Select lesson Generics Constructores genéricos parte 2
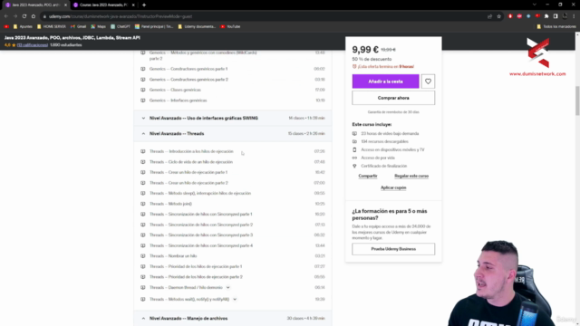The height and width of the screenshot is (326, 580). [188, 80]
